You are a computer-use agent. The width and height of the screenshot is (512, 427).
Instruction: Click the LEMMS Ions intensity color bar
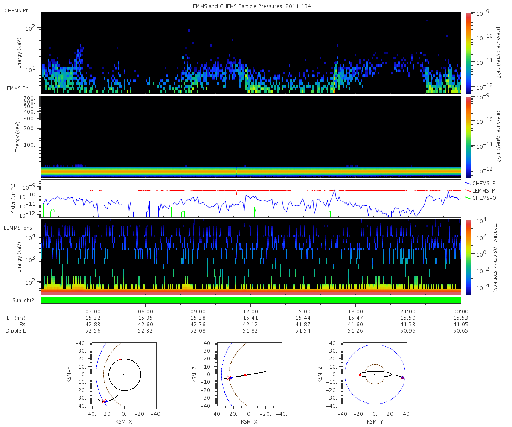468,257
